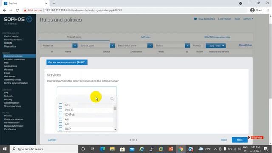This screenshot has height=153, width=272.
Task: Click the Next button
Action: tap(240, 140)
